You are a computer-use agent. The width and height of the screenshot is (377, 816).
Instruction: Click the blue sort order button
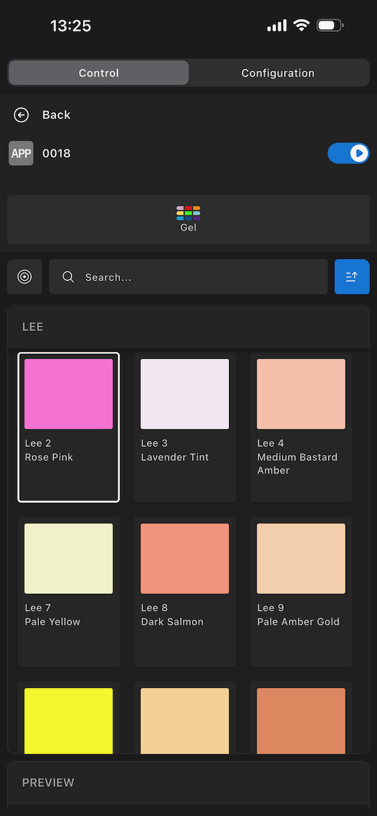tap(352, 277)
